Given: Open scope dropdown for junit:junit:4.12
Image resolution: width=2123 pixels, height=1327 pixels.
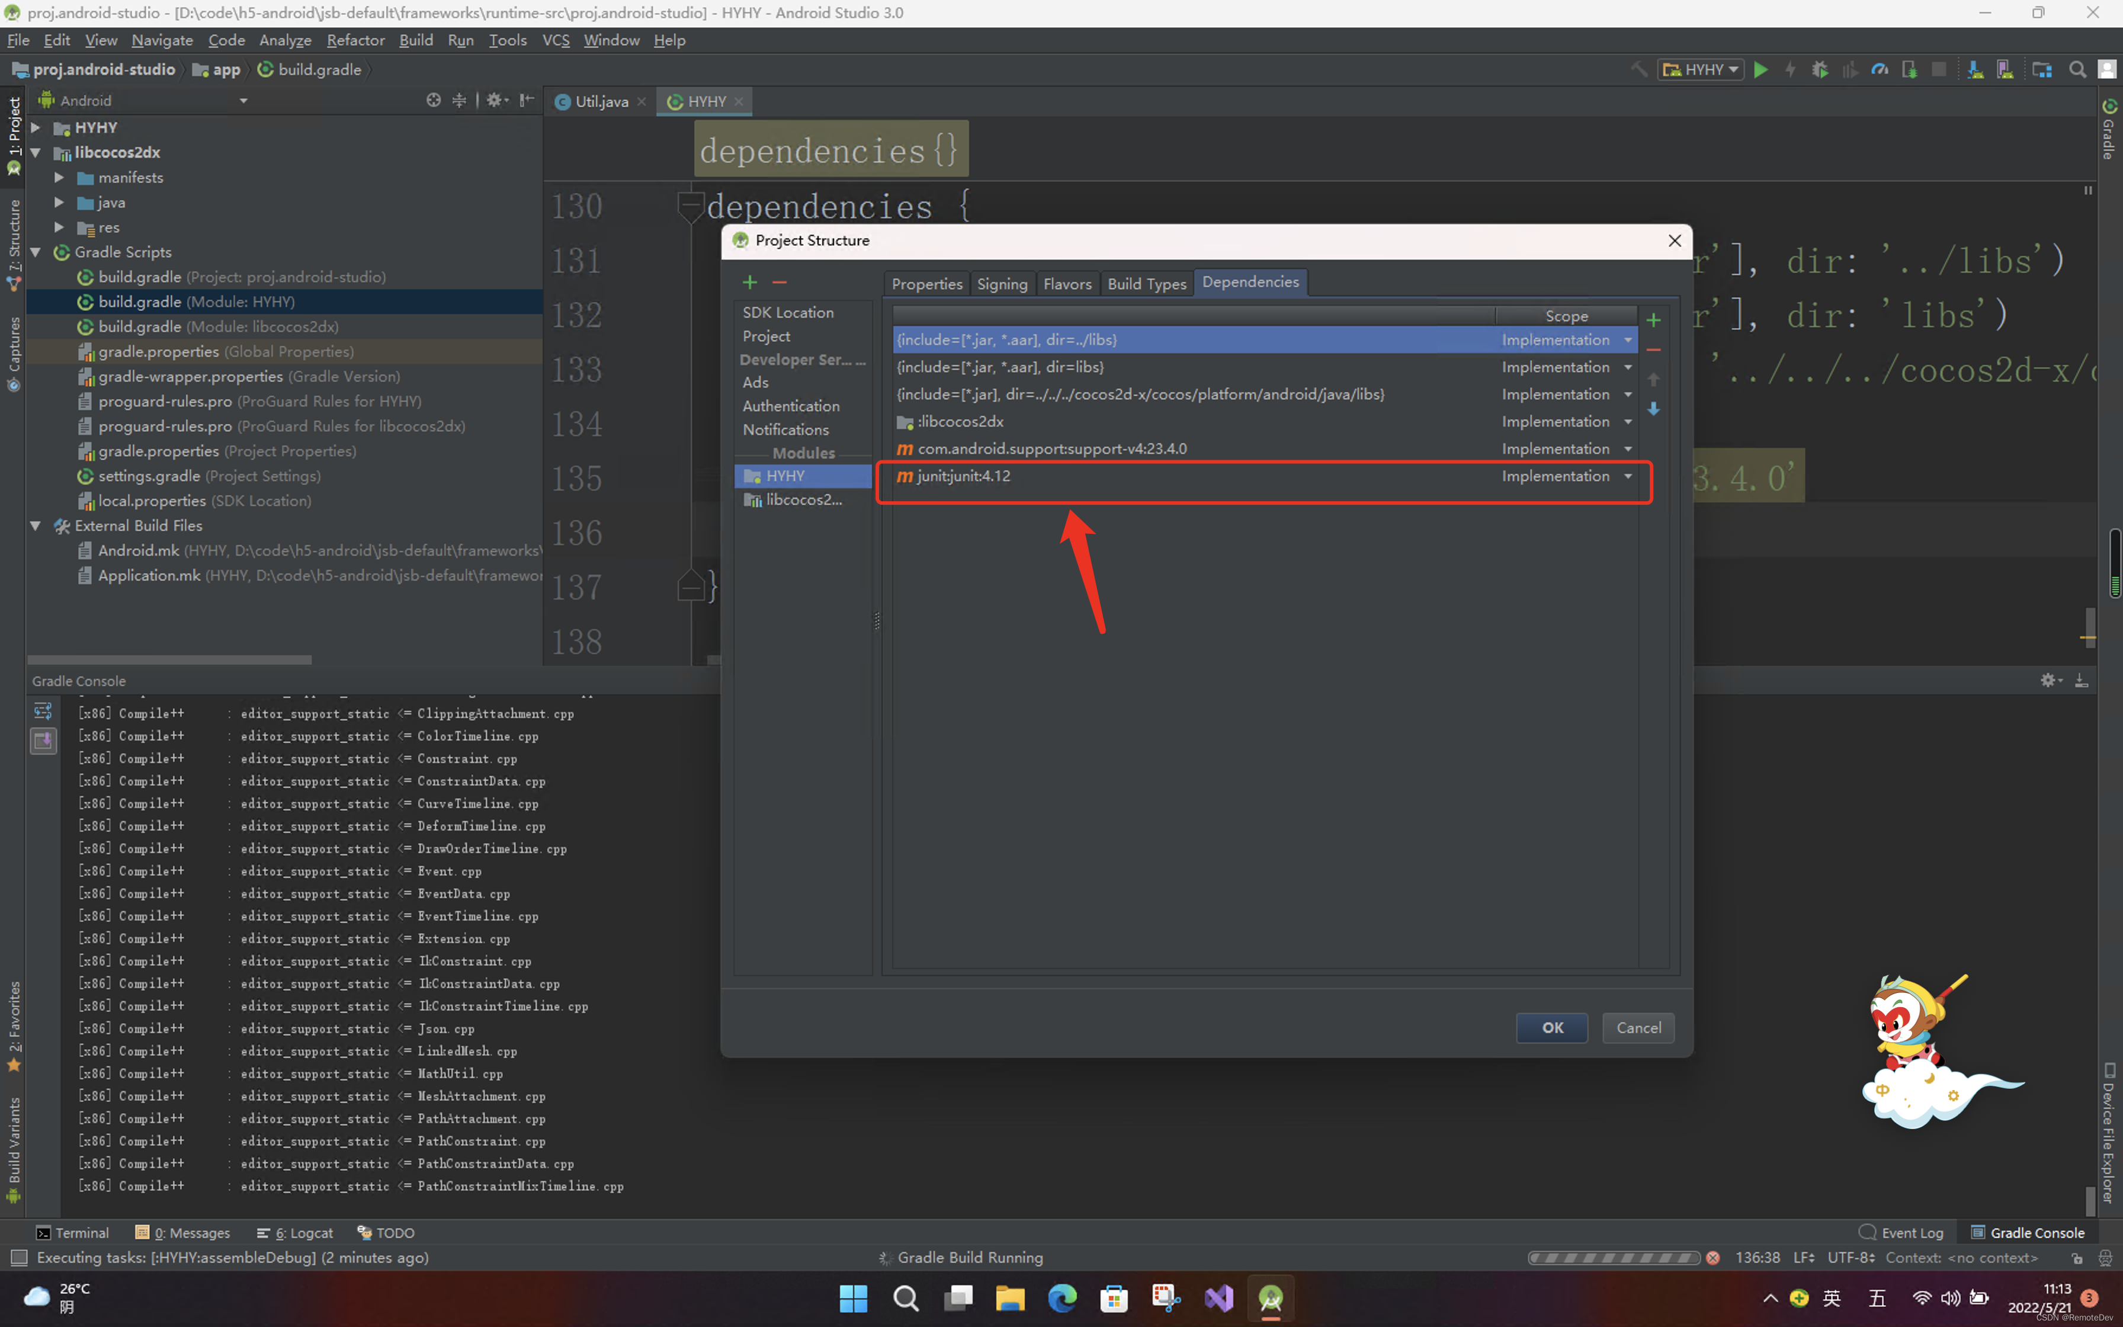Looking at the screenshot, I should pyautogui.click(x=1628, y=476).
